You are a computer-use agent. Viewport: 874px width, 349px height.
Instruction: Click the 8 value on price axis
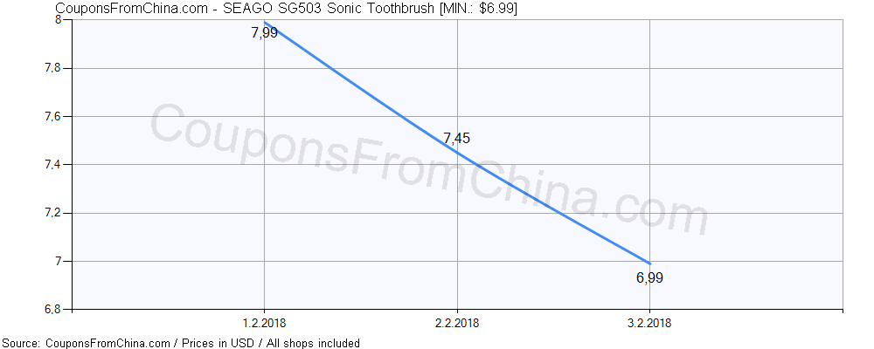pos(58,20)
